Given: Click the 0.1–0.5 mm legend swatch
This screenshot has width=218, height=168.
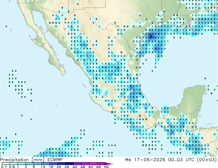Looking at the screenshot, I should click(6, 164).
